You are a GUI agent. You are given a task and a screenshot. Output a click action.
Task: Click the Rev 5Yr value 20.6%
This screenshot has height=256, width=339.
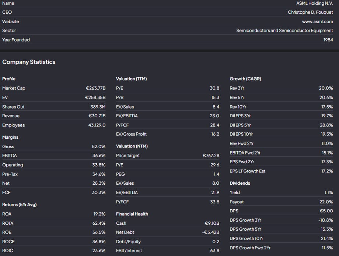326,97
